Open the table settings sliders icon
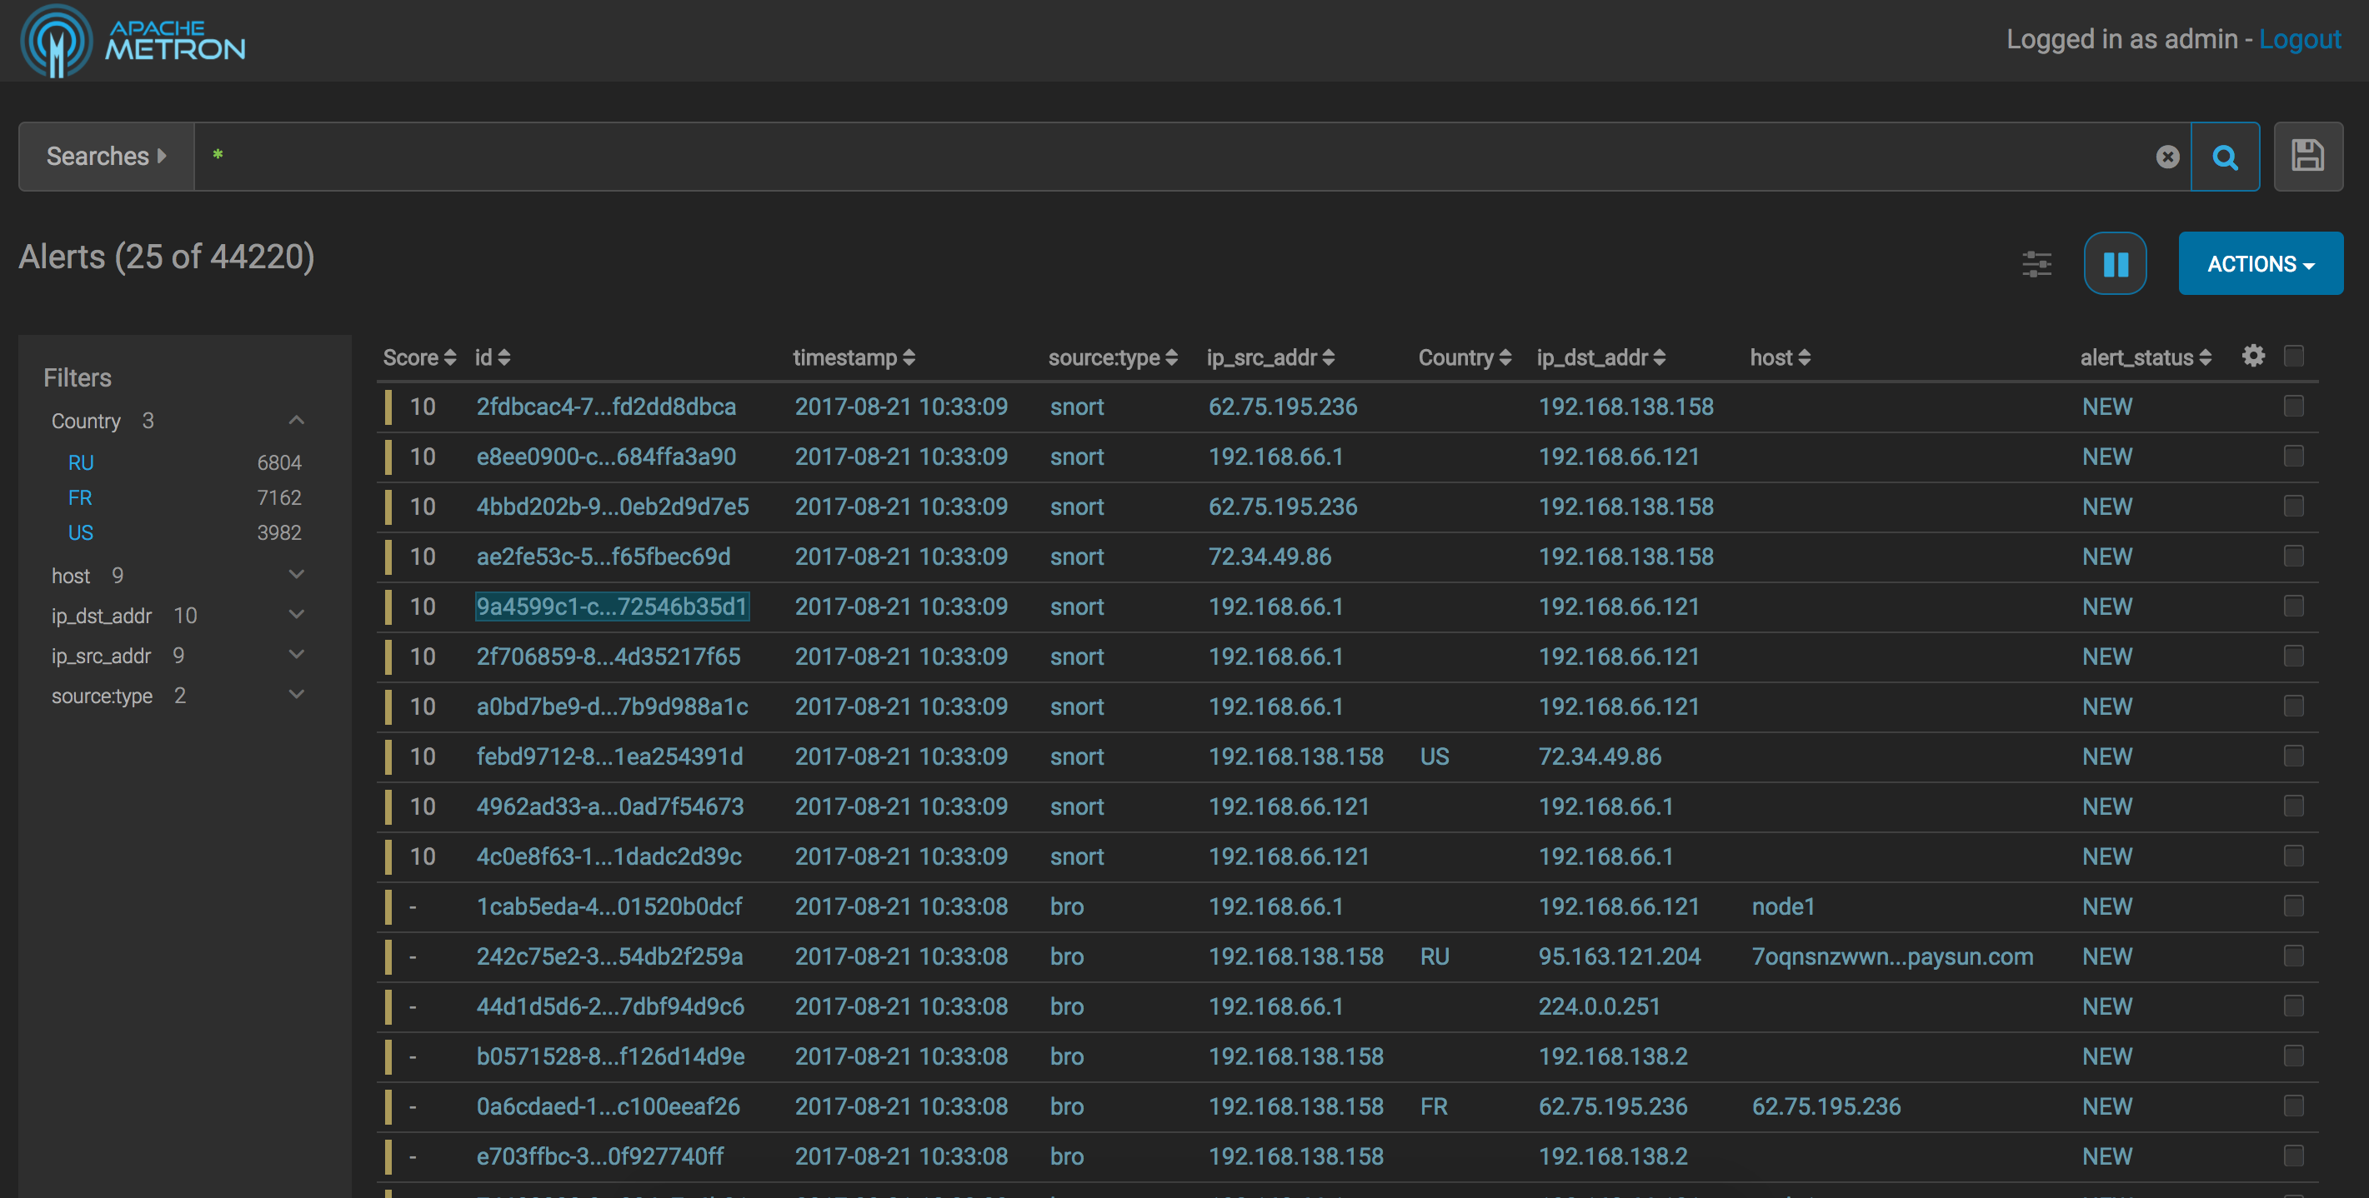Viewport: 2369px width, 1198px height. [x=2037, y=264]
